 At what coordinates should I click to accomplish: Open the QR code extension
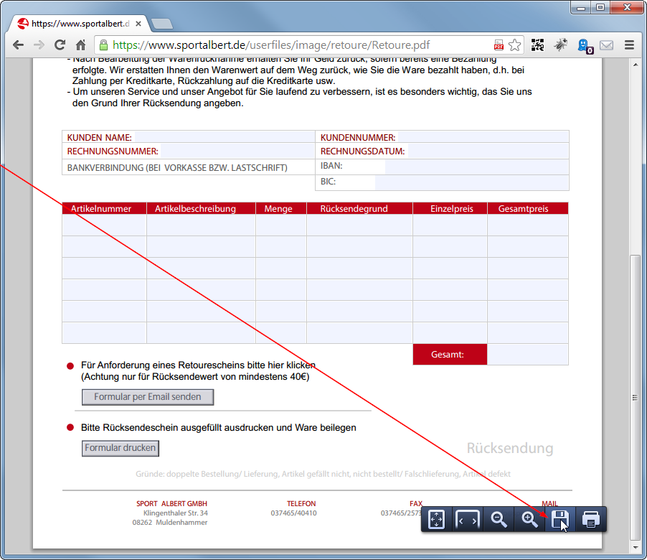coord(537,45)
